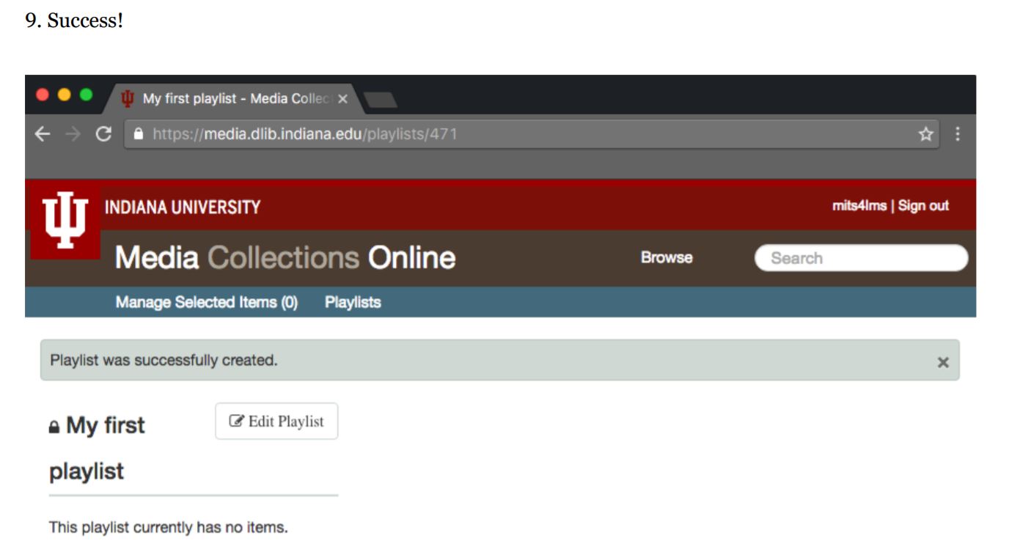Dismiss the success notification with the × control
The height and width of the screenshot is (549, 1020).
click(943, 361)
